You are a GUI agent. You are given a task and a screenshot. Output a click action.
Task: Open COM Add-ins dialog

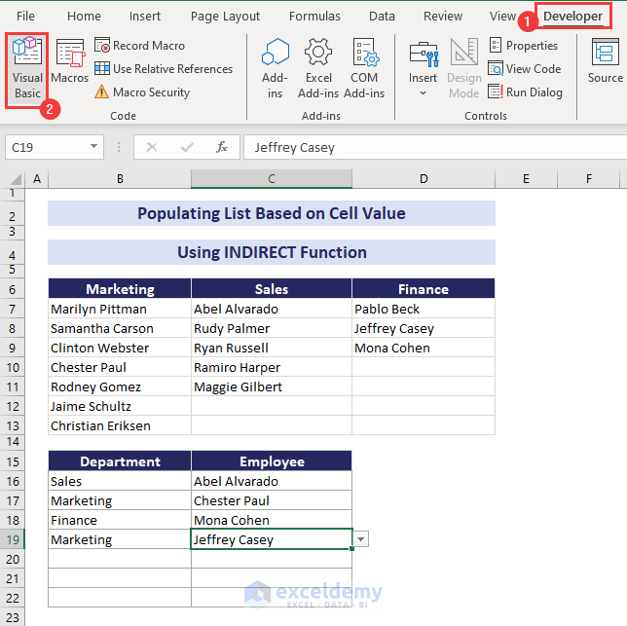[x=364, y=69]
